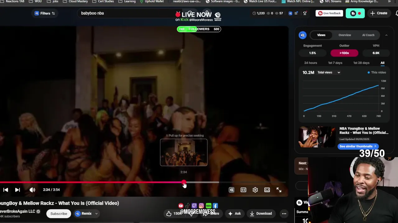Collapse the vidIQ panel using the chevron
Viewport: 398px width, 223px height.
click(x=386, y=35)
